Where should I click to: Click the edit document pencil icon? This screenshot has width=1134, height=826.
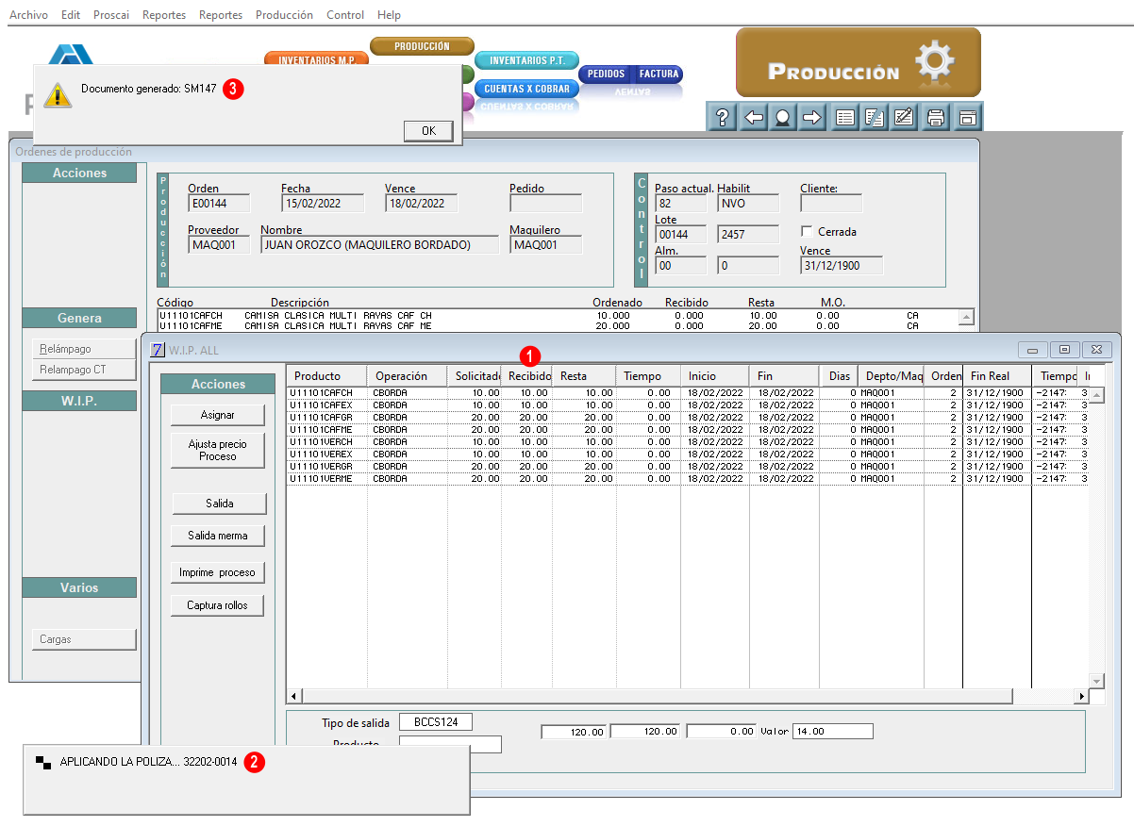(903, 118)
